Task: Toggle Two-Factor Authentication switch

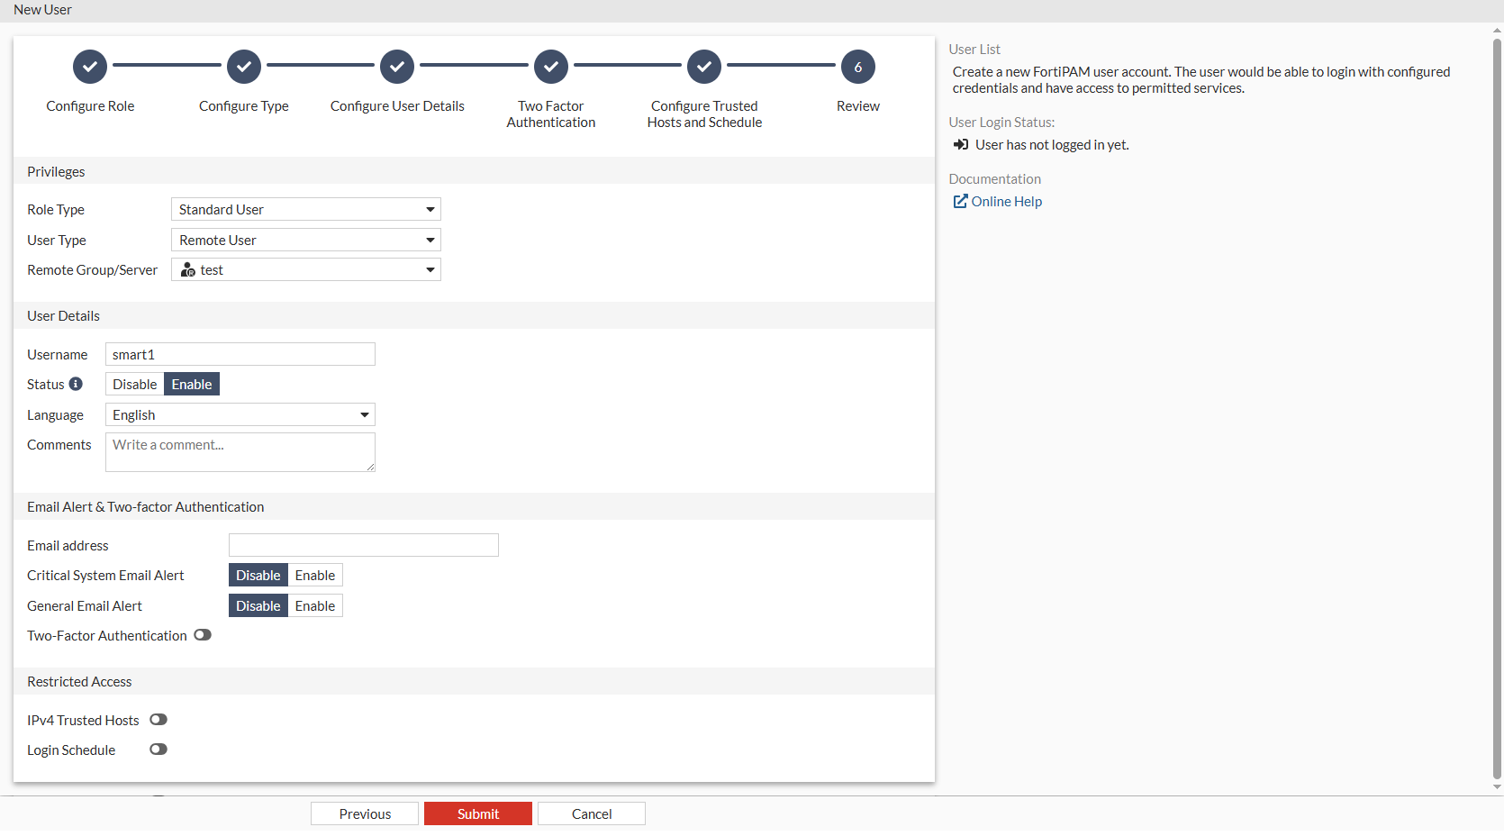Action: point(203,635)
